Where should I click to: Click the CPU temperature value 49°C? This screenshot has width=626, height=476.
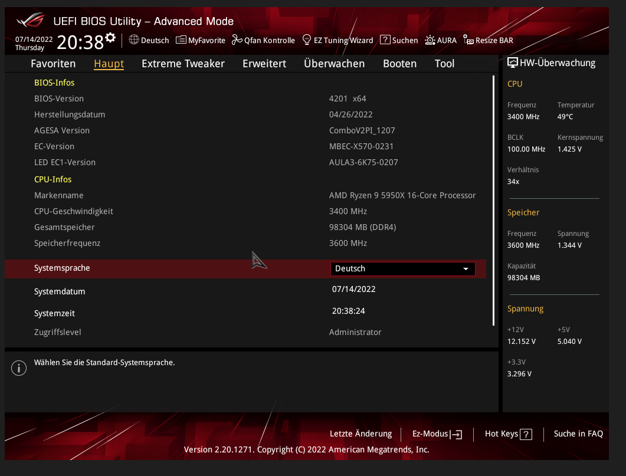pyautogui.click(x=565, y=117)
